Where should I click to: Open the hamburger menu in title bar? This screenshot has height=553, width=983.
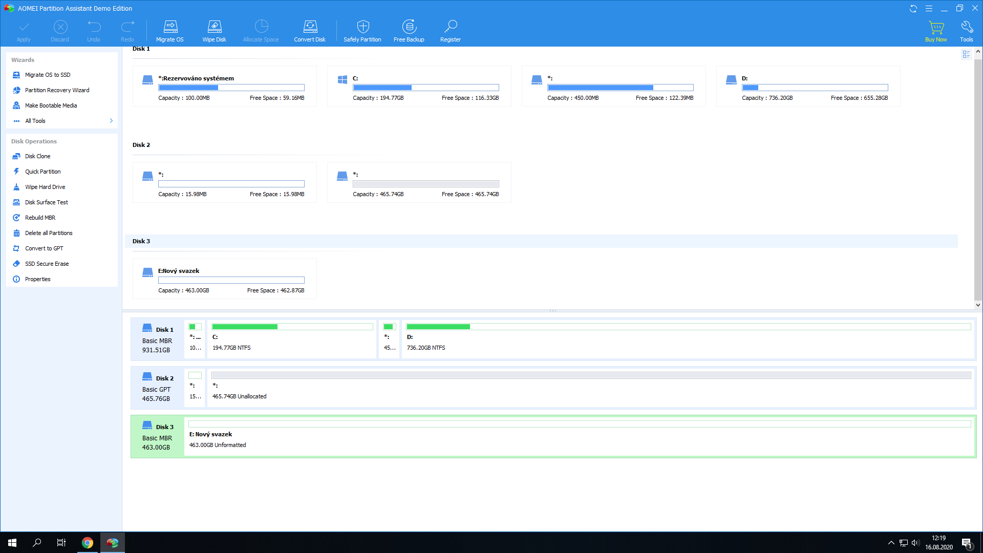point(929,9)
